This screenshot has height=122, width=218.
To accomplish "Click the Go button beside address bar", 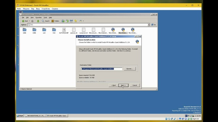I will [154, 25].
